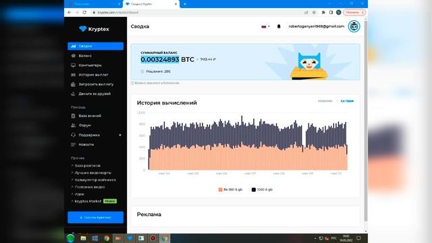Toggle the 1060 6 gb legend series
This screenshot has height=243, width=432.
(262, 190)
